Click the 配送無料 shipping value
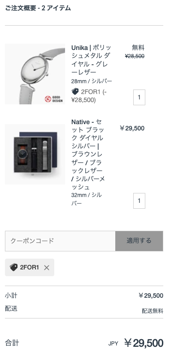Image resolution: width=170 pixels, height=354 pixels. pos(153,311)
